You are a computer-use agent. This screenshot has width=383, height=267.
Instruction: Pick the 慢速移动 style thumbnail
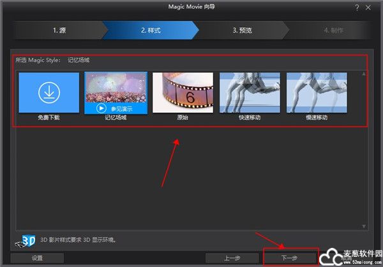click(317, 92)
